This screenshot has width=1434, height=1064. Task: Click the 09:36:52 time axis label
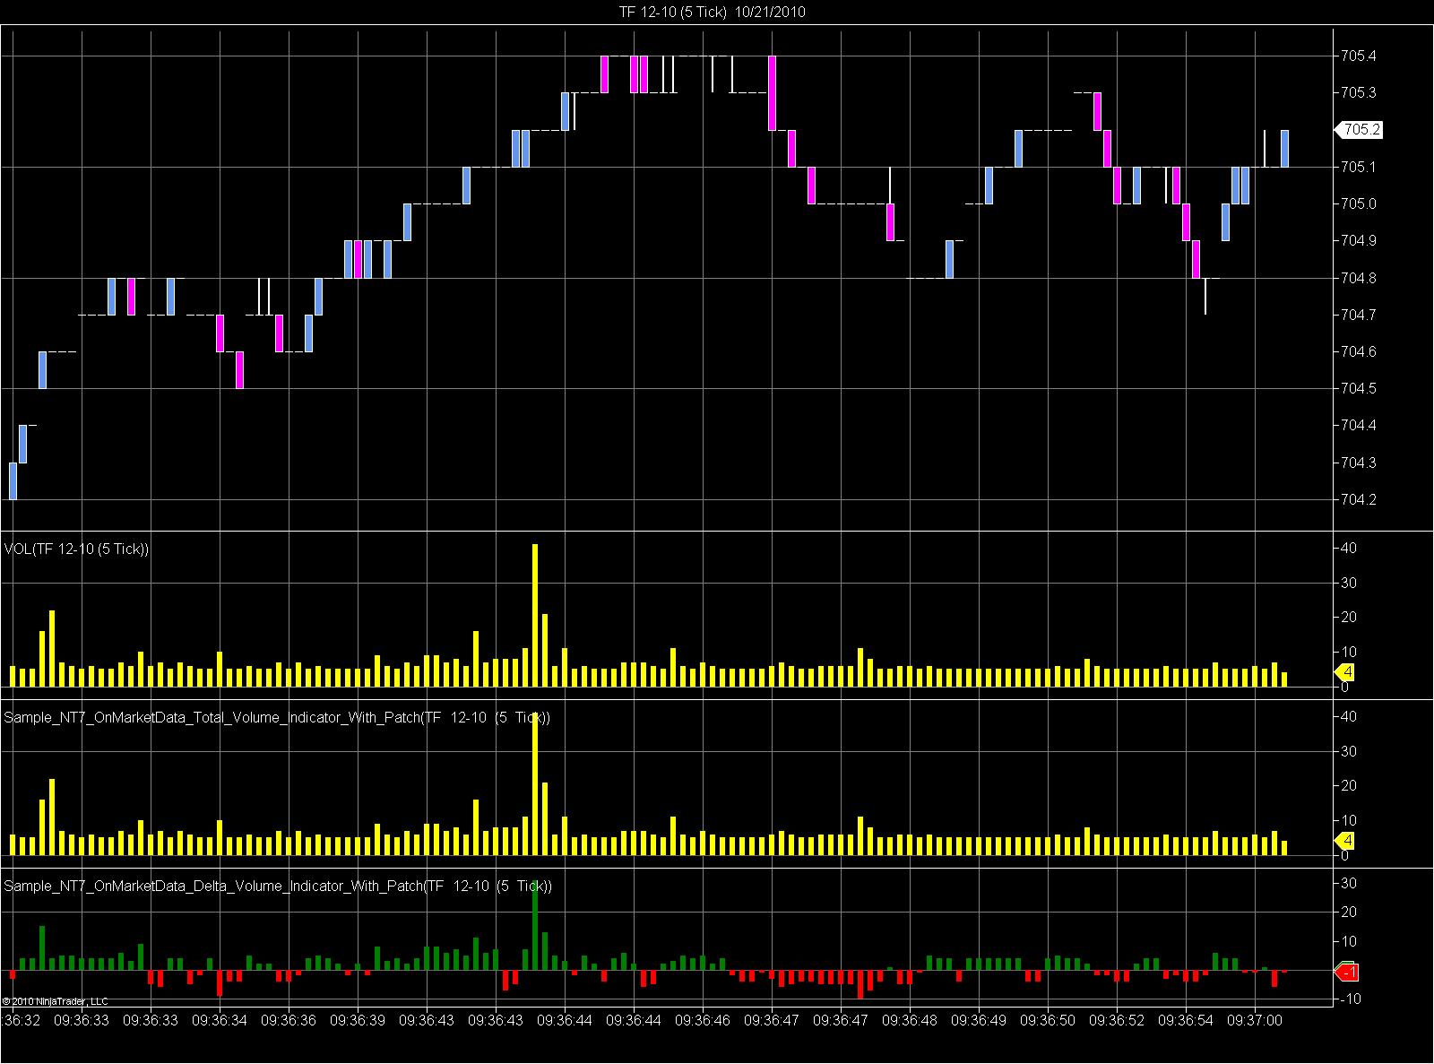coord(1117,1020)
